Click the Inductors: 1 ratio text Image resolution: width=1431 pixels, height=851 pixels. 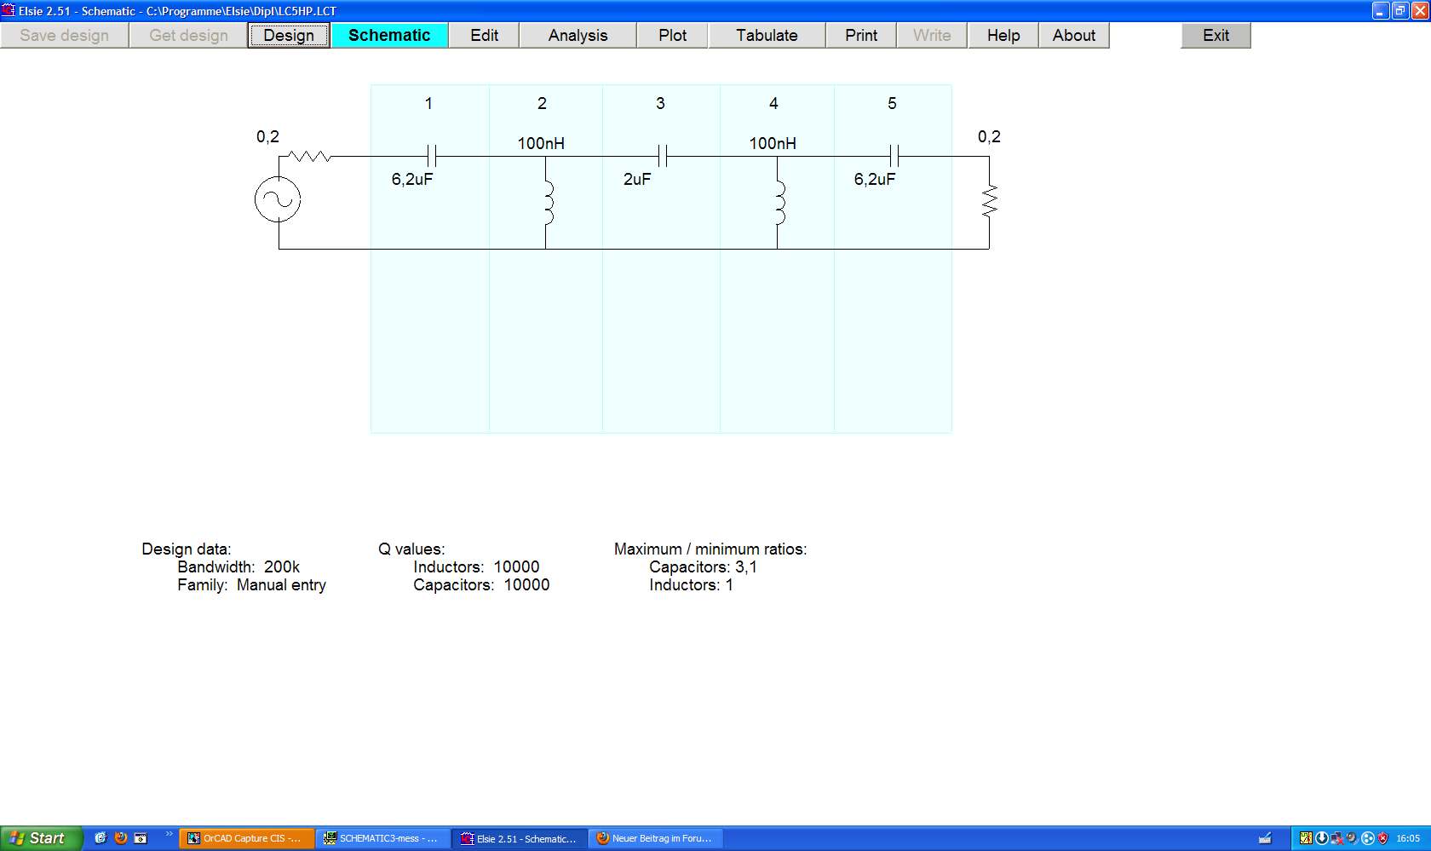(x=691, y=584)
